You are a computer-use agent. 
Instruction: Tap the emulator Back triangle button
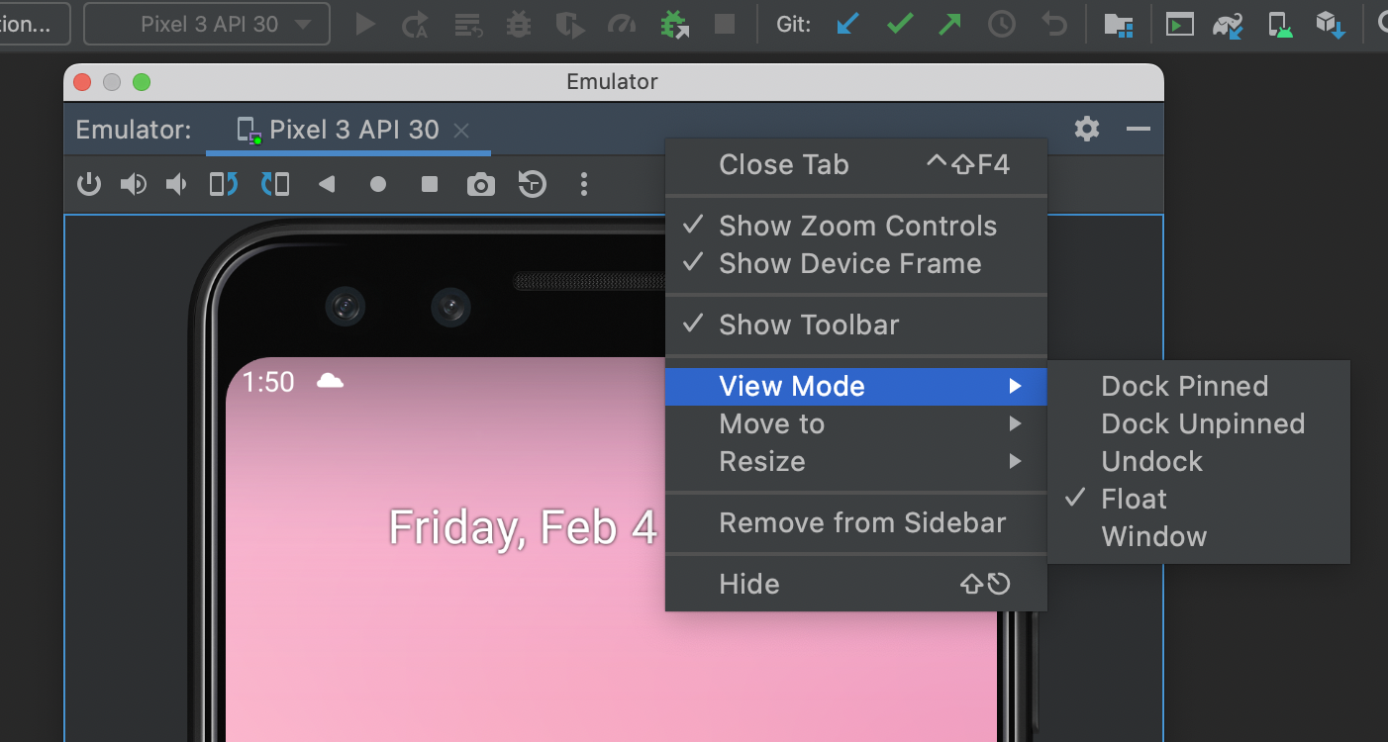click(327, 184)
